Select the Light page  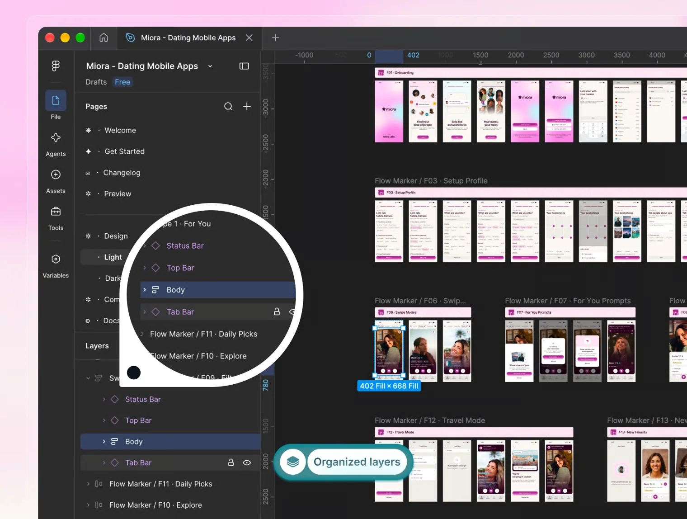113,257
